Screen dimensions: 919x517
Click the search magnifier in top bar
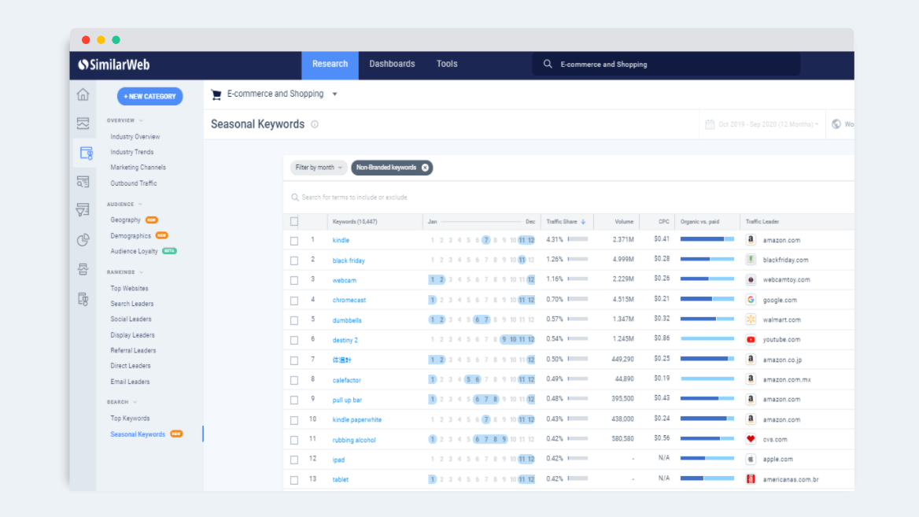pos(548,64)
